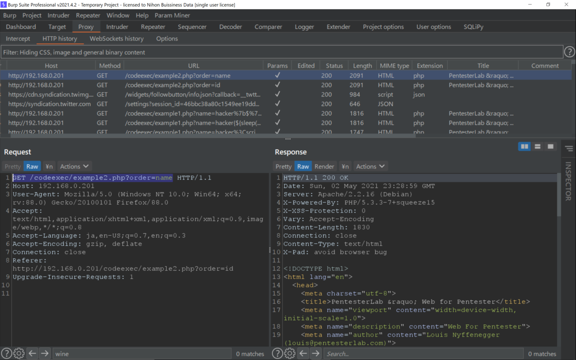This screenshot has height=360, width=576.
Task: Expand the Inspector panel menu icon
Action: click(x=569, y=148)
